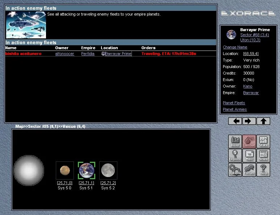The height and width of the screenshot is (215, 280).
Task: Open the Forum icon
Action: pyautogui.click(x=249, y=170)
